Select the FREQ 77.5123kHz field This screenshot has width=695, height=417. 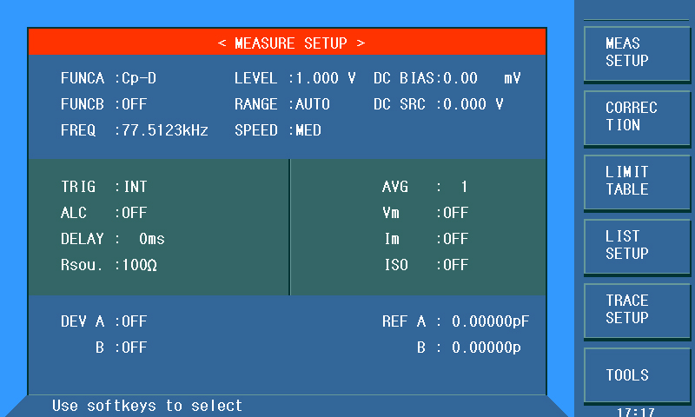click(x=165, y=130)
